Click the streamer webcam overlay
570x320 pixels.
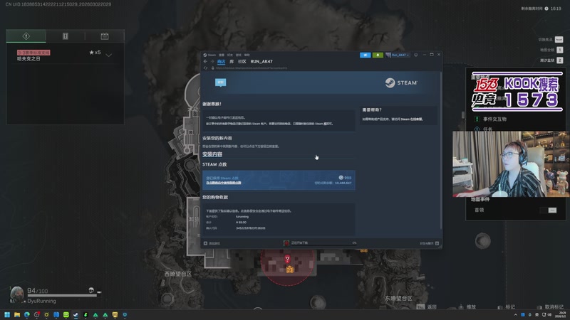coord(511,164)
